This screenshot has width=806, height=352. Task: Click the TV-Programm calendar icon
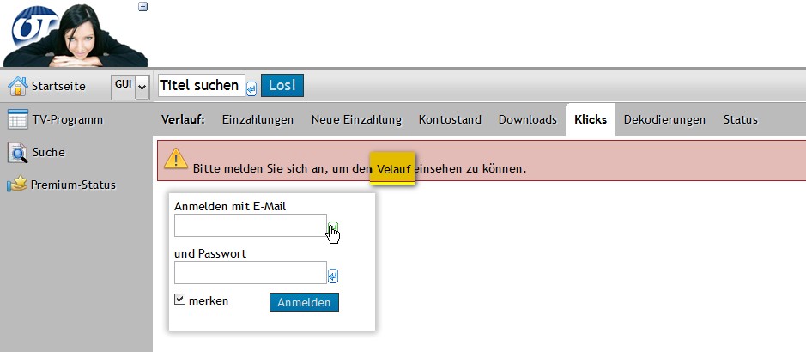[18, 119]
